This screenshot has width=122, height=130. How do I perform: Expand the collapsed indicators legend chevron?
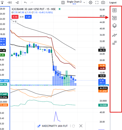pyautogui.click(x=14, y=22)
